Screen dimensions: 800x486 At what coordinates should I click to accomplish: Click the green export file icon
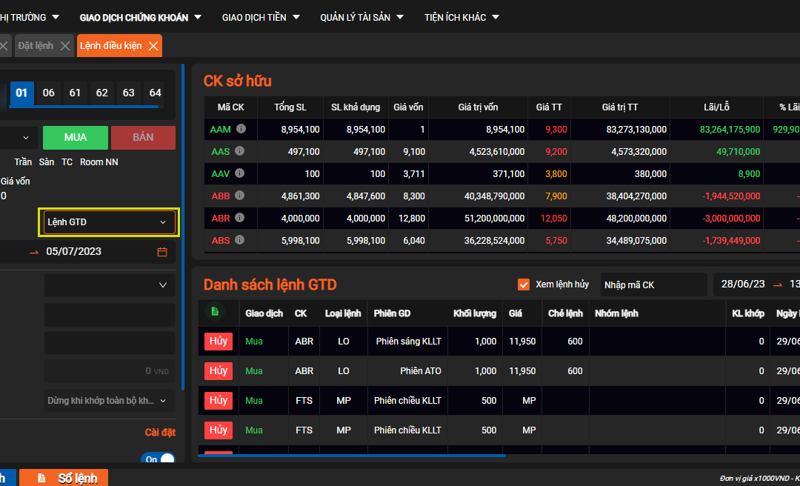pyautogui.click(x=215, y=312)
